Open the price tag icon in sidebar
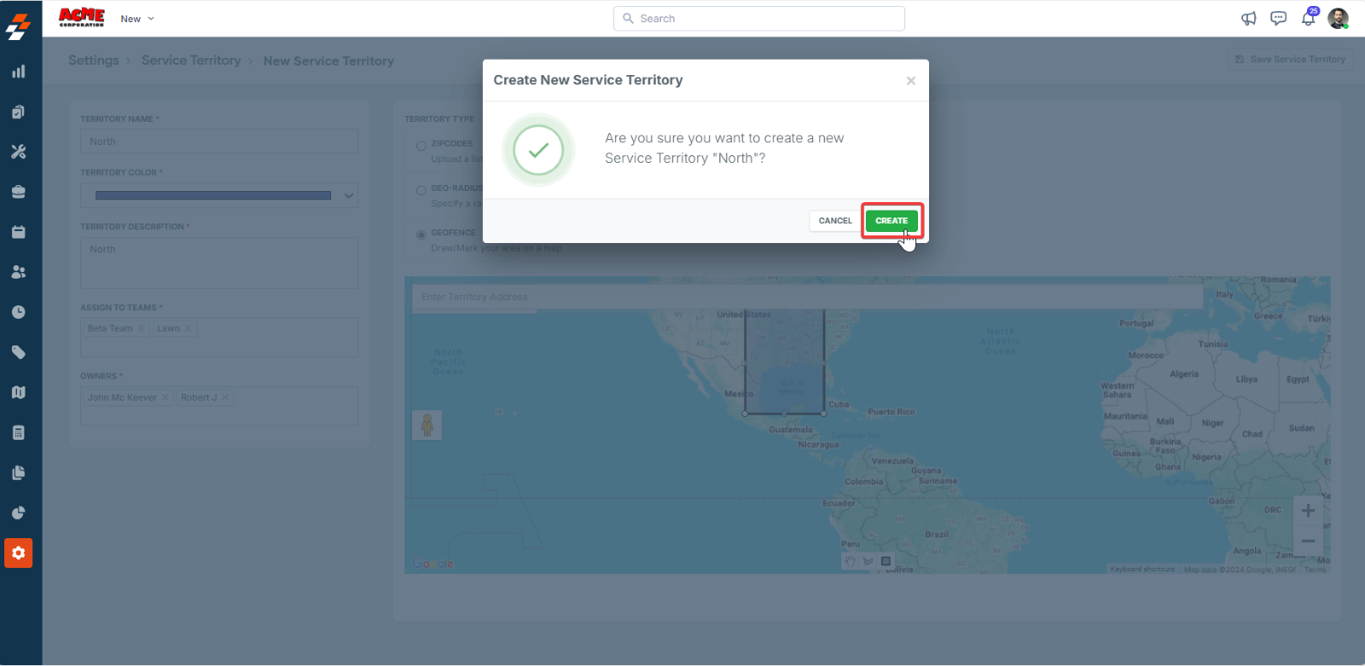The width and height of the screenshot is (1365, 666). pos(19,352)
